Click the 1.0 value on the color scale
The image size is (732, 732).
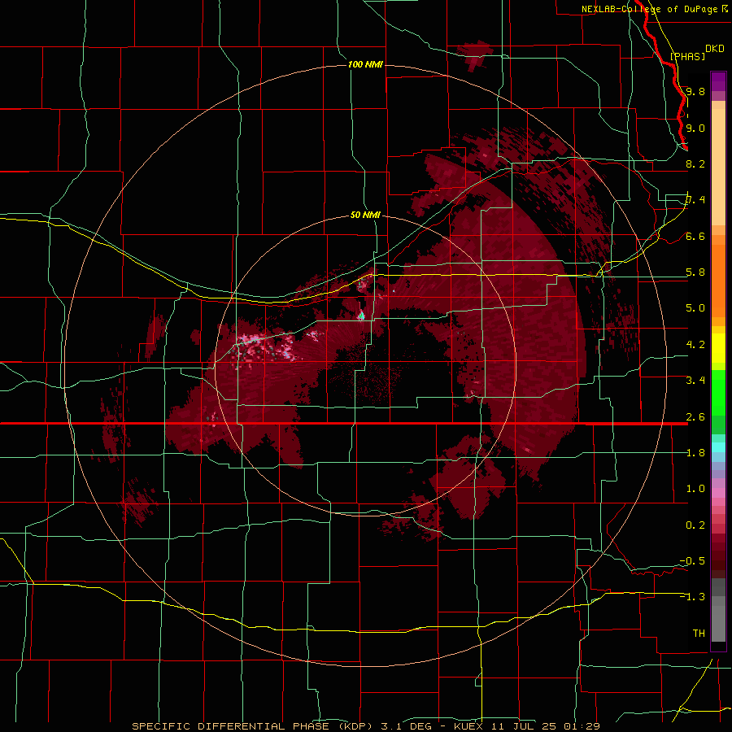pyautogui.click(x=695, y=489)
